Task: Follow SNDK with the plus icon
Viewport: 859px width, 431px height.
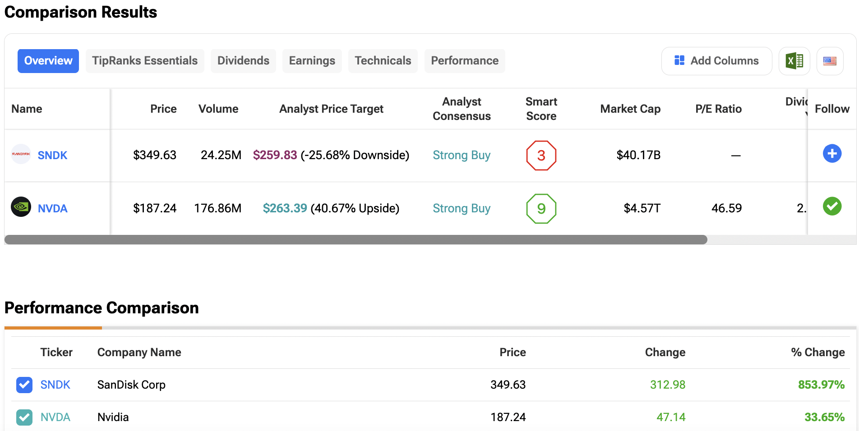Action: click(832, 154)
